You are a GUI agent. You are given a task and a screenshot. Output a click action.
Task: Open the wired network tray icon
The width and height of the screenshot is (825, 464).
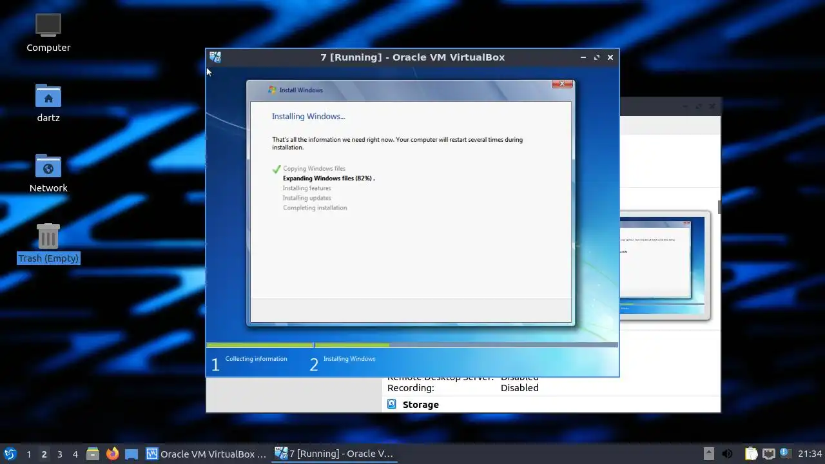tap(768, 454)
